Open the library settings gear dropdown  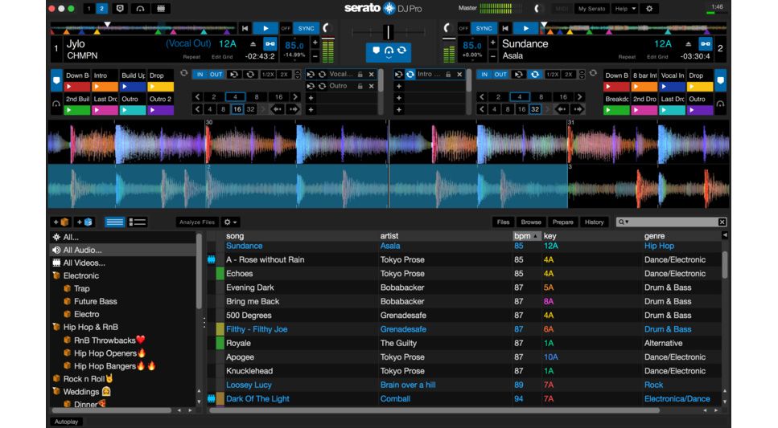pos(230,222)
